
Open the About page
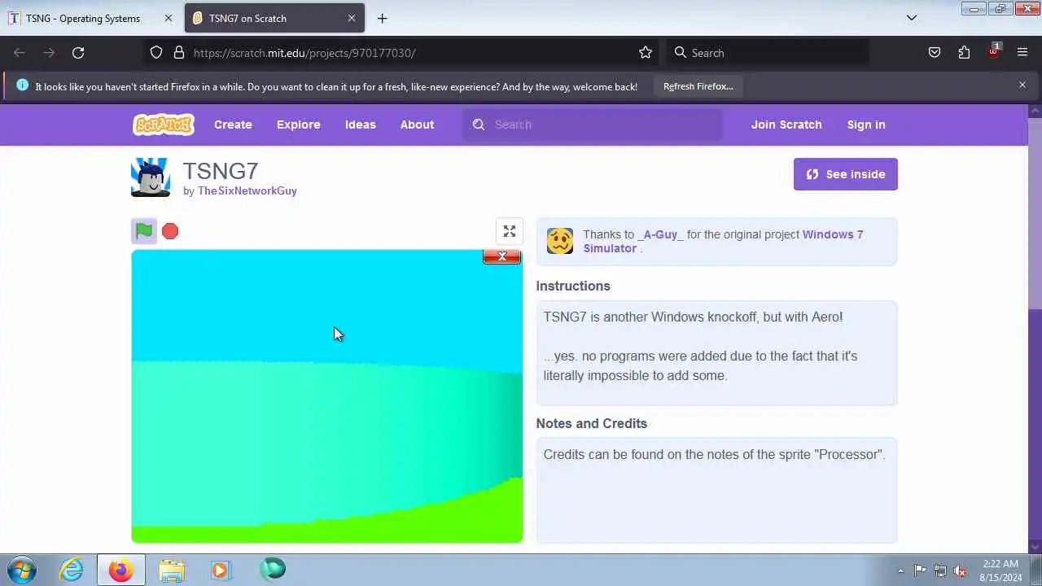(417, 125)
